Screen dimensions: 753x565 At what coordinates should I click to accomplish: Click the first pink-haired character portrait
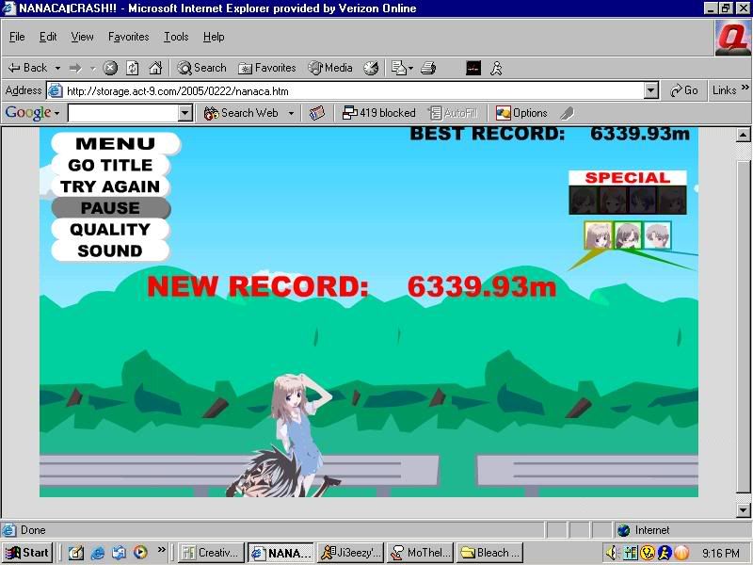(598, 235)
